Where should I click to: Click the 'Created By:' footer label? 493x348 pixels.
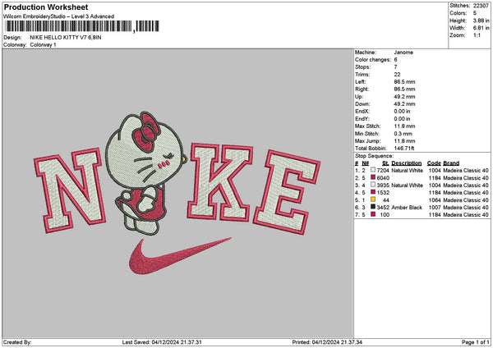17,342
